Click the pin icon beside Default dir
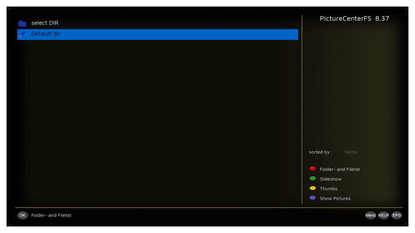Viewport: 415px width, 233px height. pyautogui.click(x=22, y=34)
